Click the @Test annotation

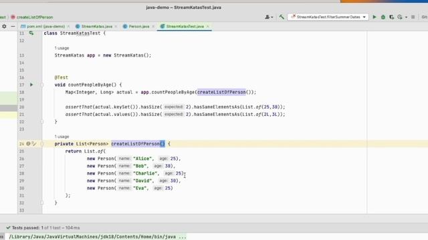coord(61,77)
